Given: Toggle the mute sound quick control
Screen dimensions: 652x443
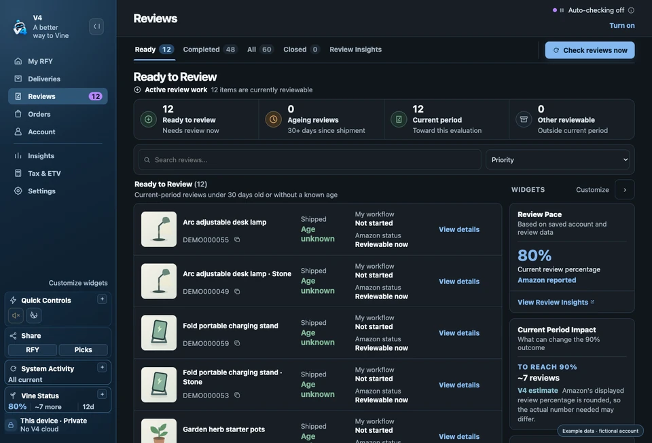Looking at the screenshot, I should (16, 315).
